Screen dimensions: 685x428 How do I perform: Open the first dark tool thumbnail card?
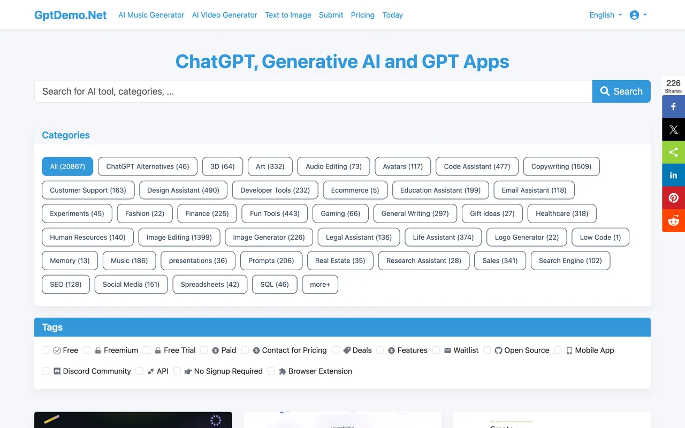133,420
